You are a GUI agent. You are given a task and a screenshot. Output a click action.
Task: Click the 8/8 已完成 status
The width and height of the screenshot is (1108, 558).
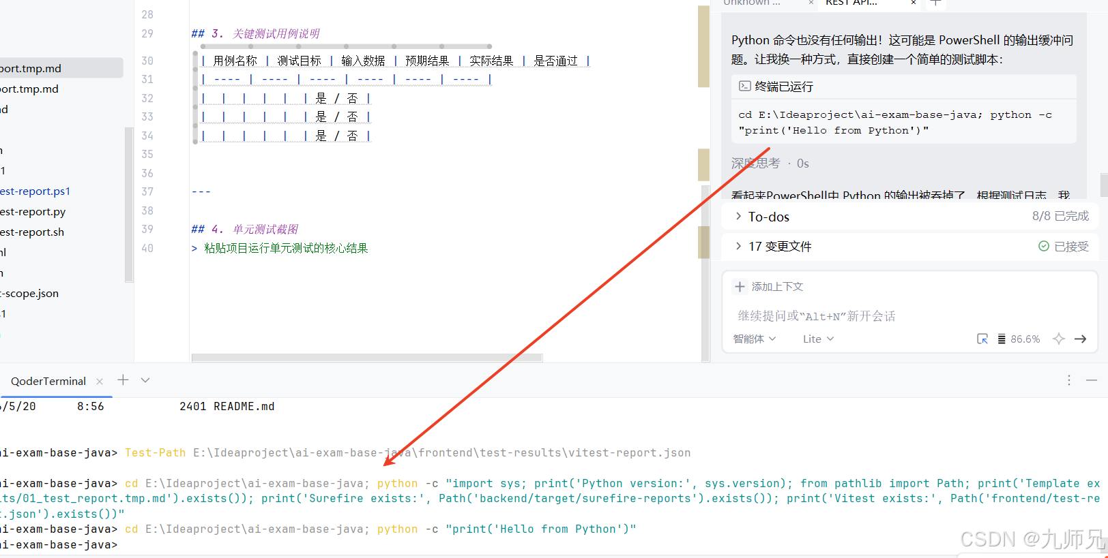(1060, 216)
